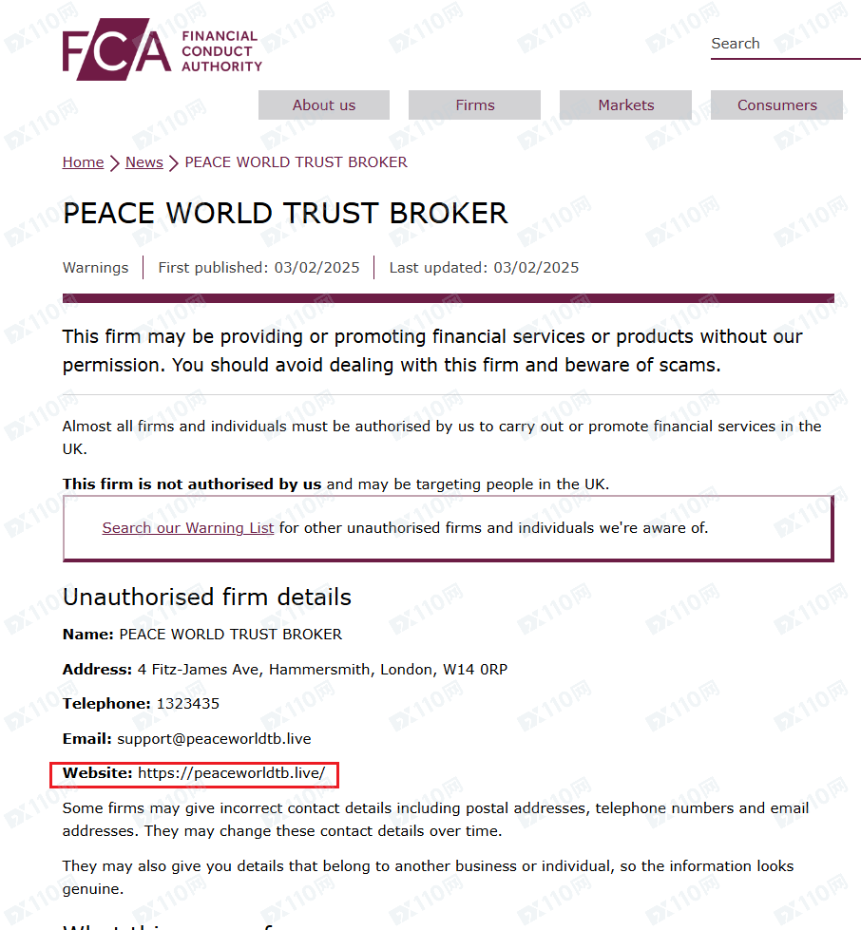The width and height of the screenshot is (861, 930).
Task: Click the telephone number 1323435
Action: point(187,704)
